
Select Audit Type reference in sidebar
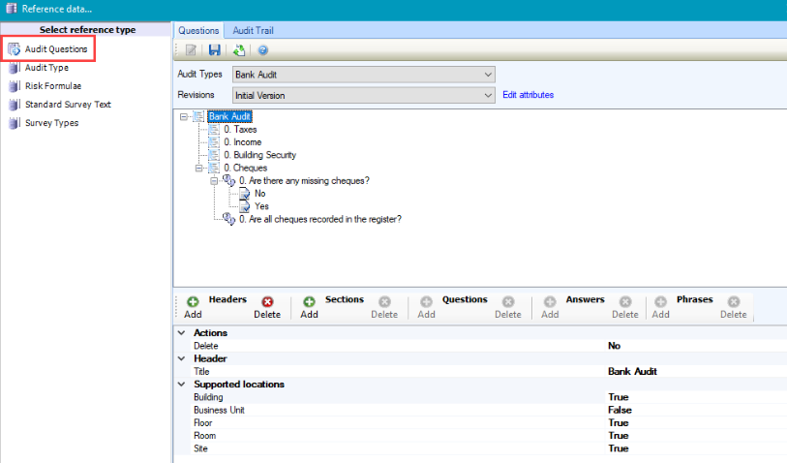(46, 68)
